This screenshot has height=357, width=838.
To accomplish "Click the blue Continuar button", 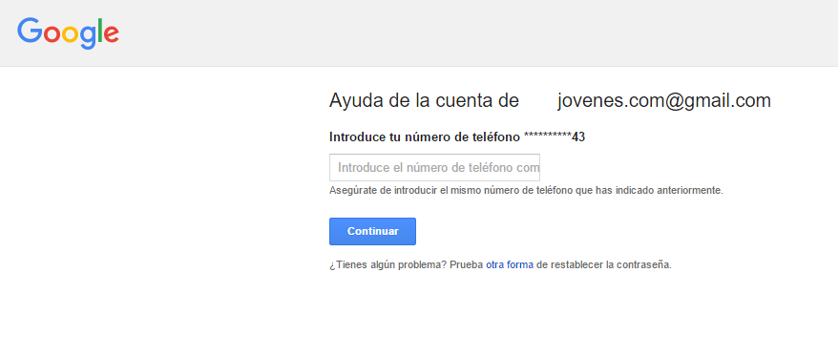I will click(x=372, y=231).
